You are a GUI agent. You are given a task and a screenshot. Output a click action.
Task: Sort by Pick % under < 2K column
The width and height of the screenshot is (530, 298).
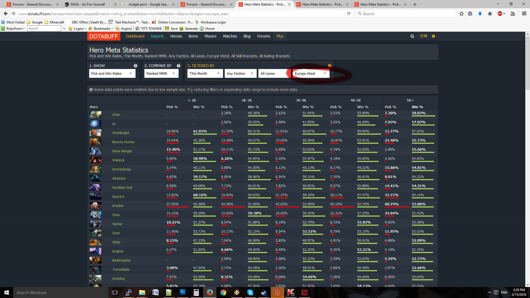[x=172, y=107]
